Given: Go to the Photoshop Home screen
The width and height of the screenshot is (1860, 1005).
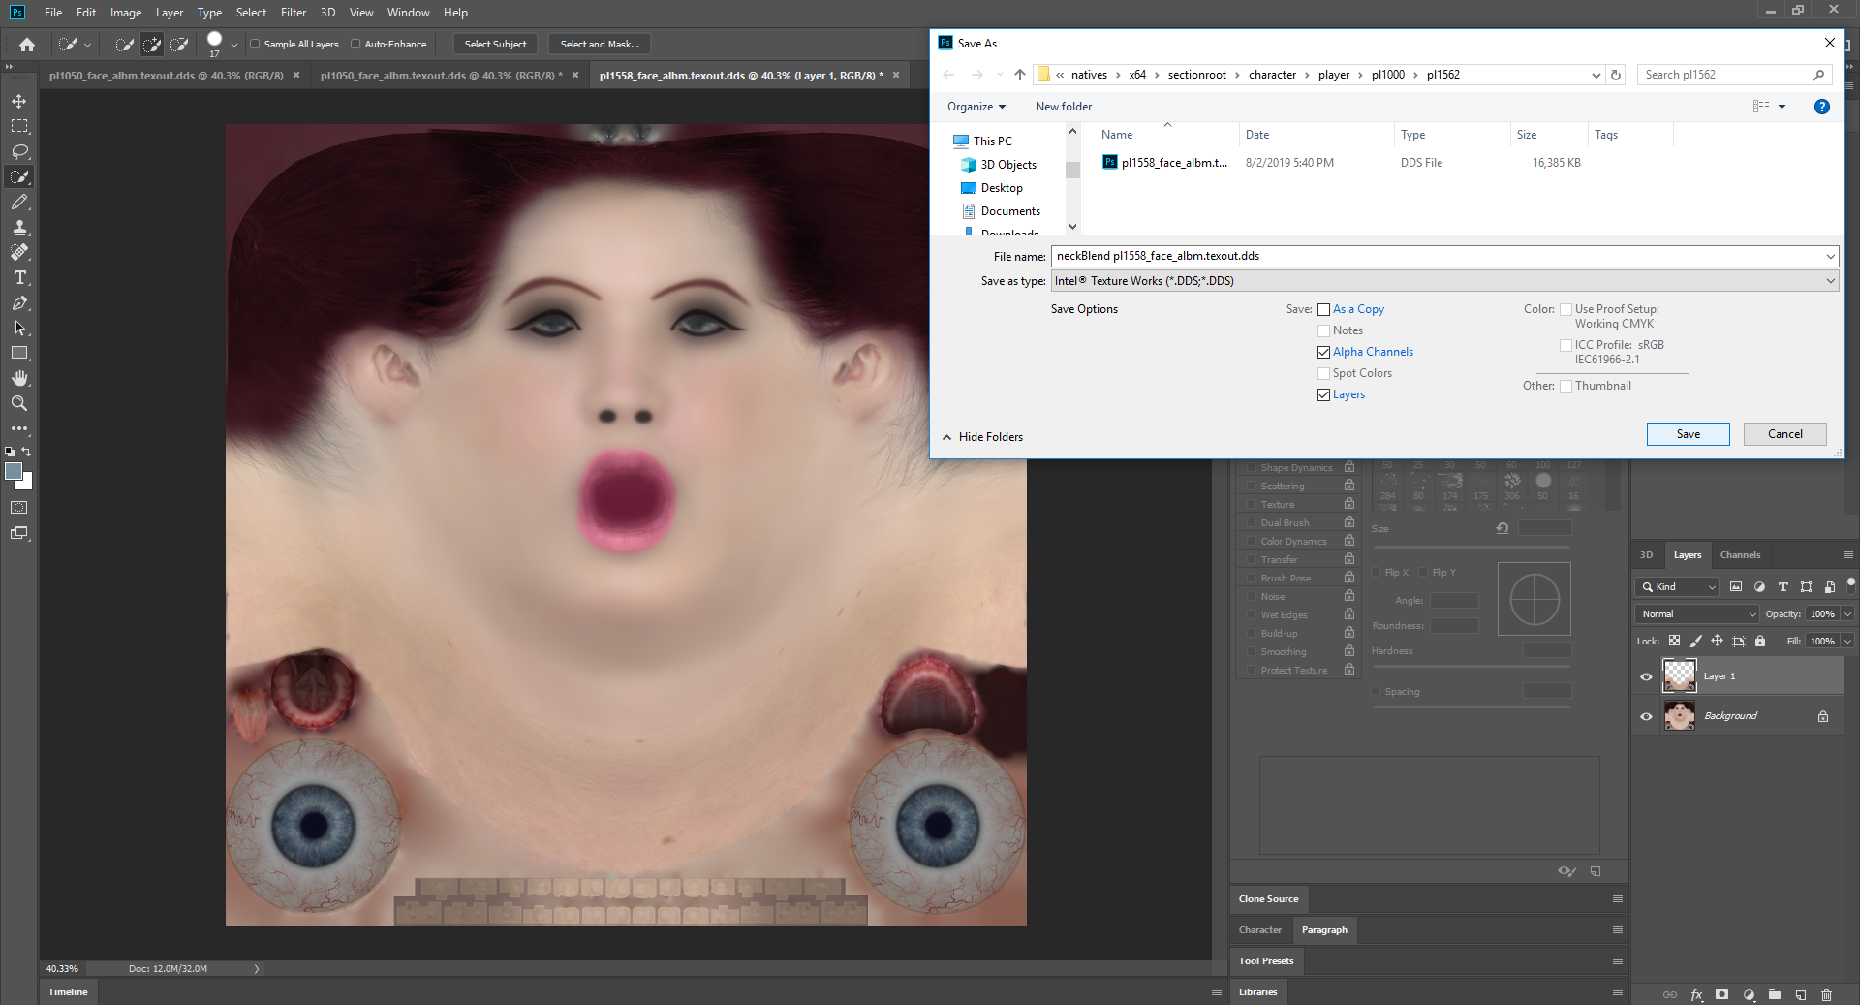Looking at the screenshot, I should (27, 44).
